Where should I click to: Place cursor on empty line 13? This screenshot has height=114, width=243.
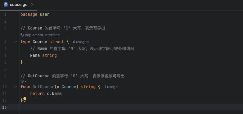click(x=131, y=107)
